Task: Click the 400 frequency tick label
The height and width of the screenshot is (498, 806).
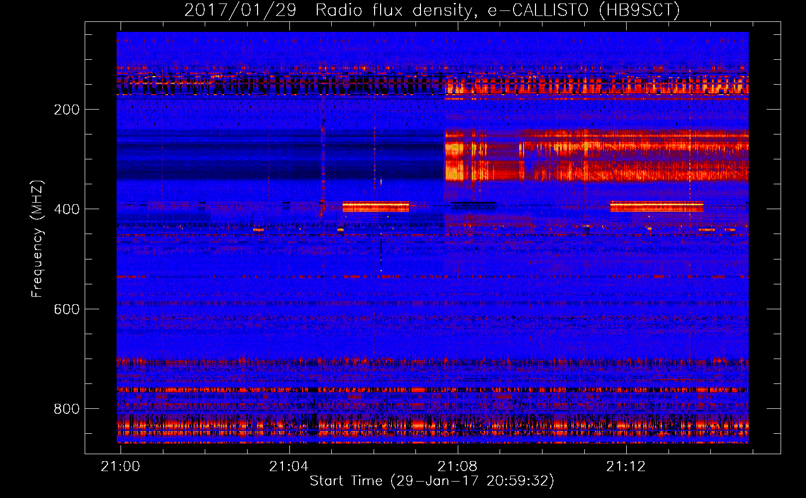Action: pos(67,209)
